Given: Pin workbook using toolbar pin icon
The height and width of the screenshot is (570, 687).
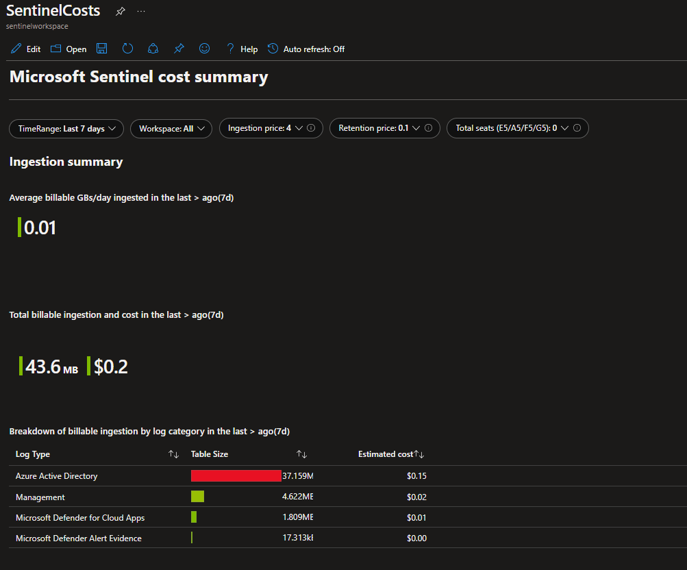Looking at the screenshot, I should 179,49.
